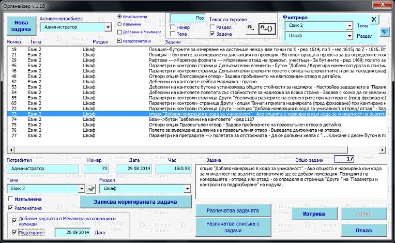Enable the Изпълнена checkbox
This screenshot has width=395, height=243.
[x=11, y=199]
